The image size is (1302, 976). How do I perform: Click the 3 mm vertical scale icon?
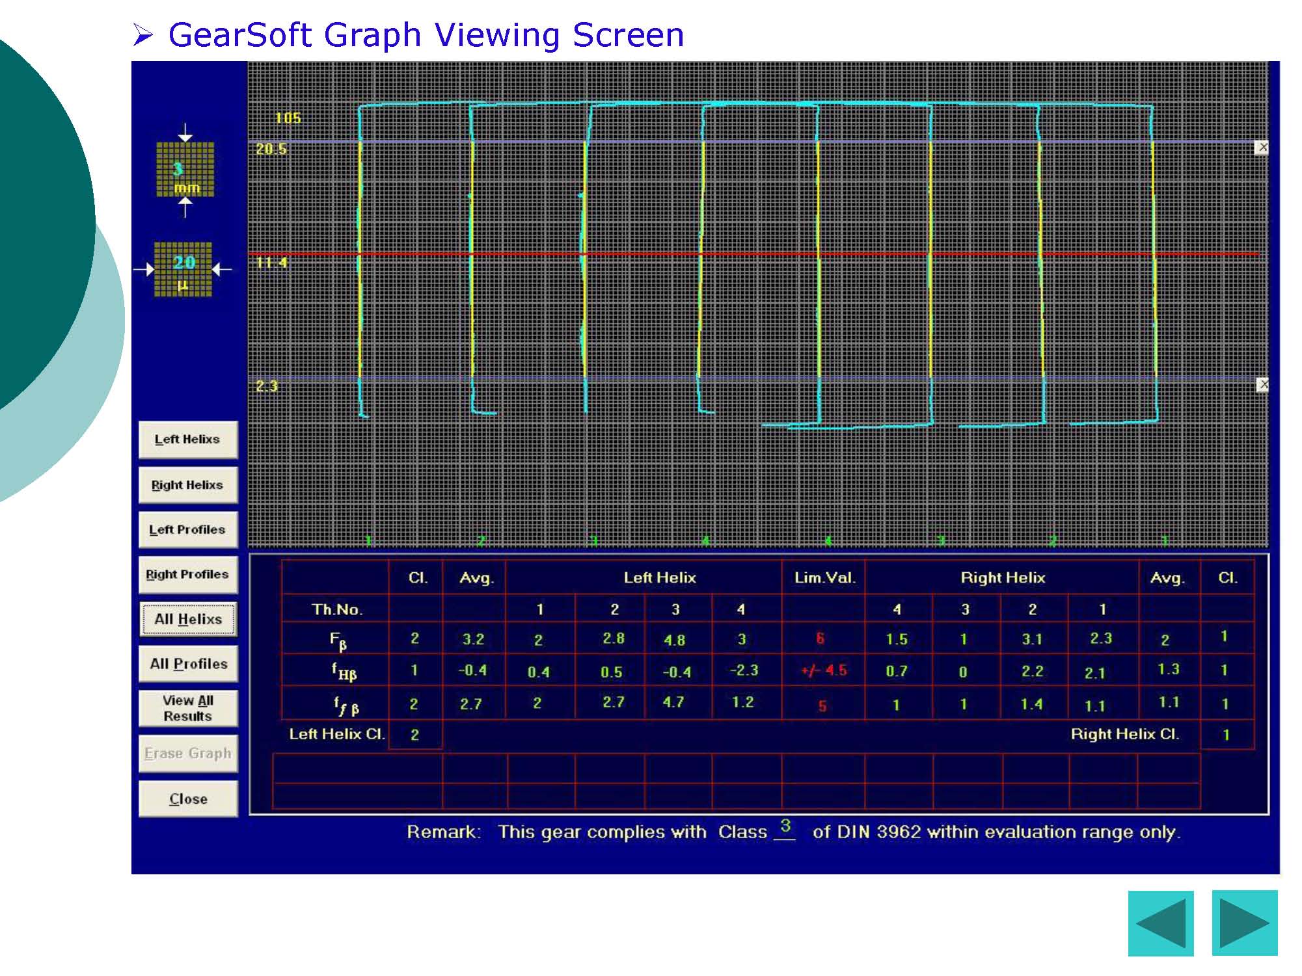[x=185, y=170]
